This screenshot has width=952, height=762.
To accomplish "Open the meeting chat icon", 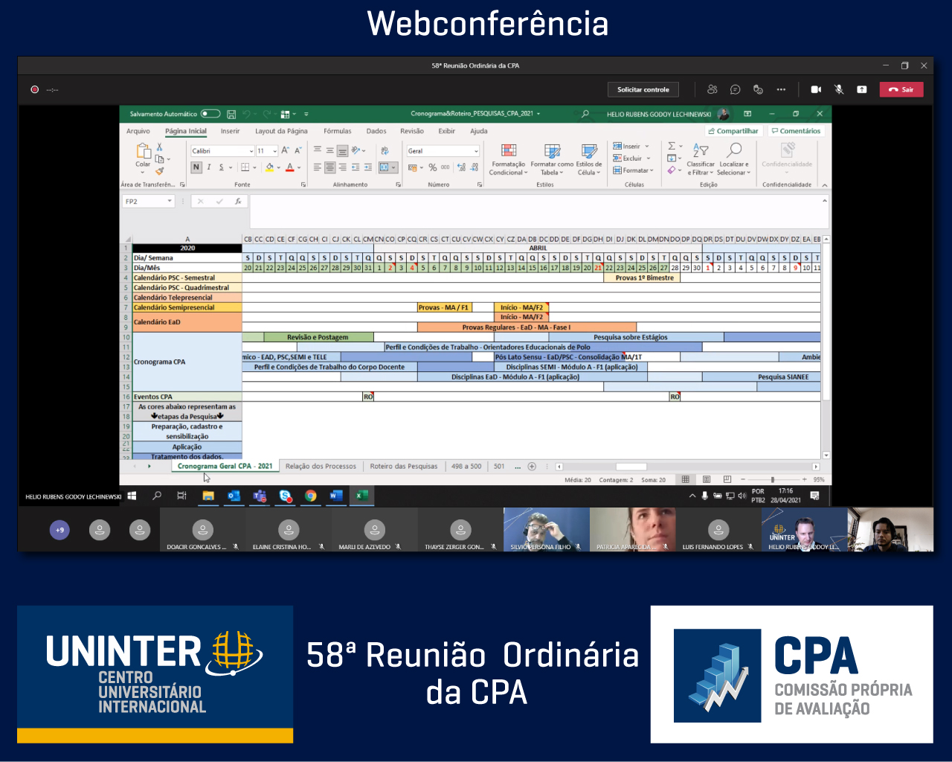I will [x=735, y=89].
